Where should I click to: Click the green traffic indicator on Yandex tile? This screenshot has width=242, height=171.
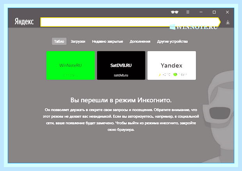pyautogui.click(x=175, y=75)
